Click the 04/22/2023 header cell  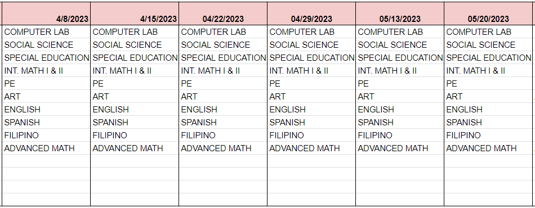tap(223, 13)
